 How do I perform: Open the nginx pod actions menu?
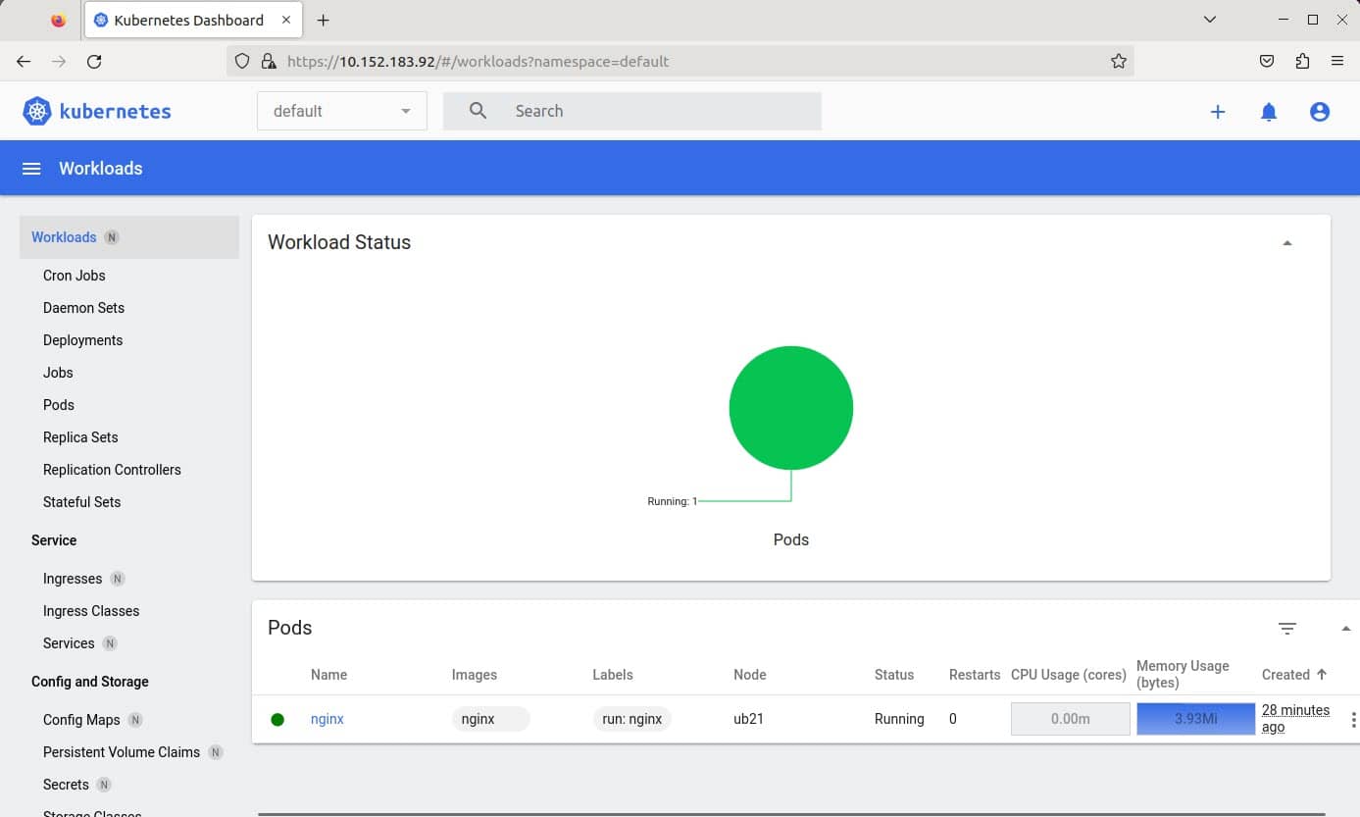(x=1353, y=719)
